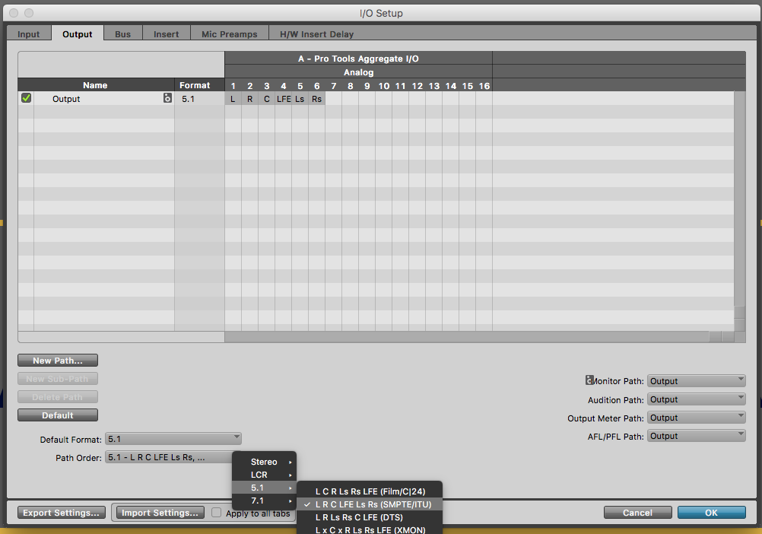Click the Output path name field
The width and height of the screenshot is (762, 534).
tap(99, 99)
